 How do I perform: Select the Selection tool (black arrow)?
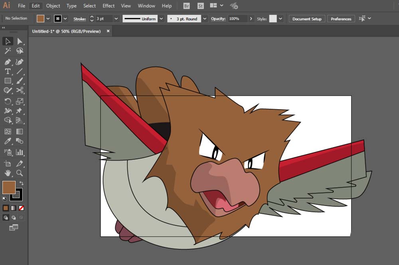point(8,41)
